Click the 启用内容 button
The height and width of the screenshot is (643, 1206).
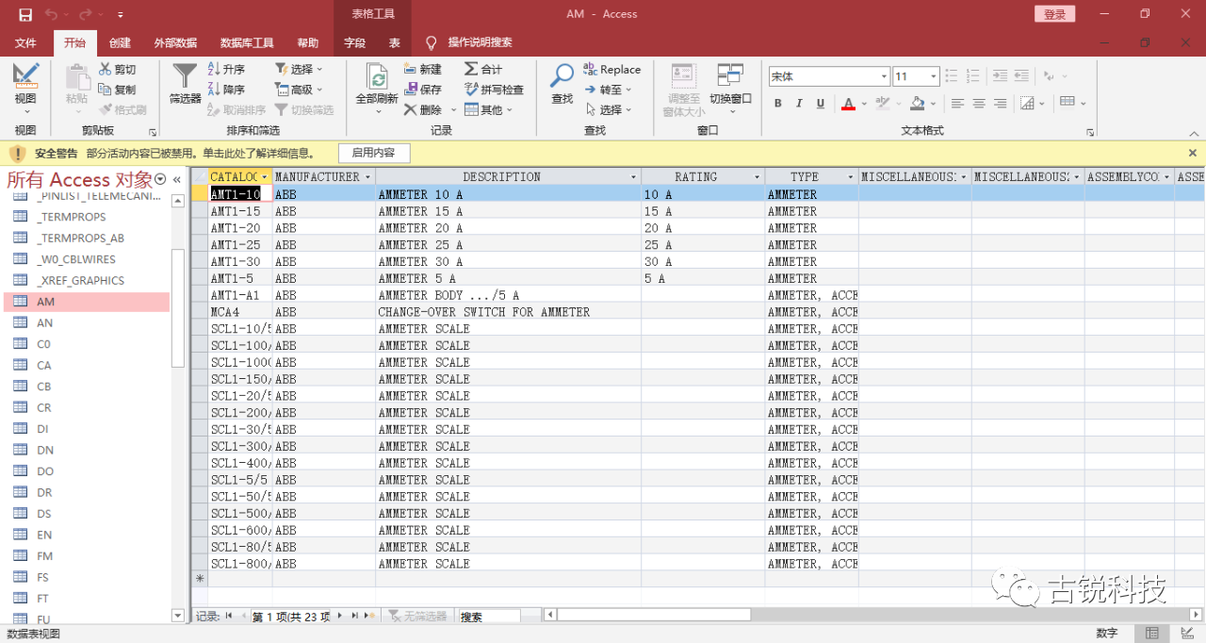(373, 153)
